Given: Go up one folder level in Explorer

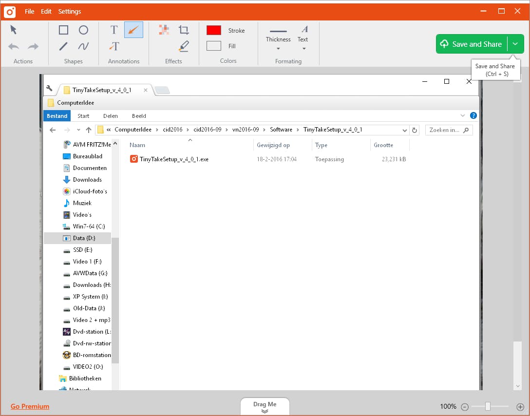Looking at the screenshot, I should [x=89, y=130].
